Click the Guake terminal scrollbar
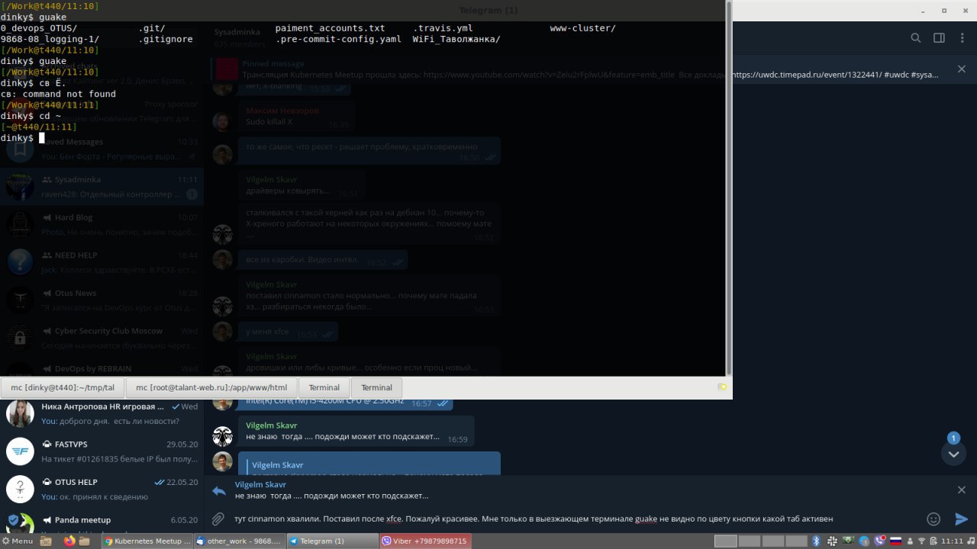 point(729,187)
